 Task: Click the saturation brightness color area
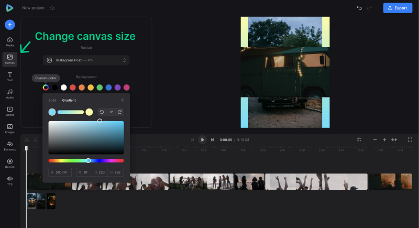click(86, 138)
